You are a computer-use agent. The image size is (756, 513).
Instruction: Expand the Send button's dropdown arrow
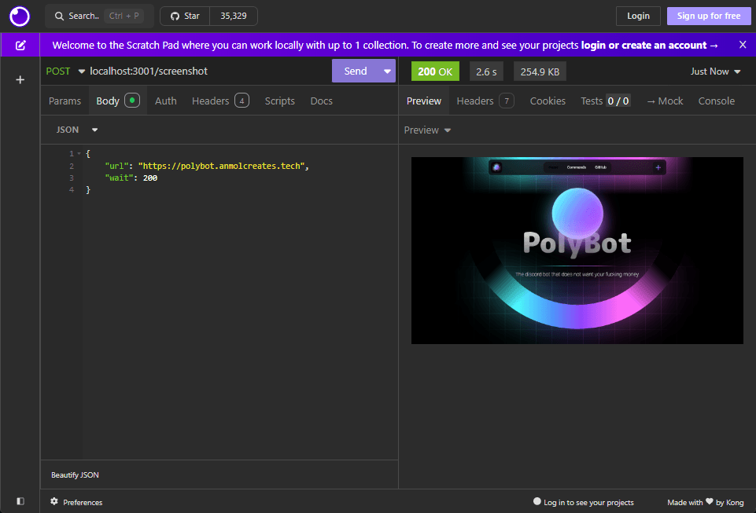pos(386,71)
